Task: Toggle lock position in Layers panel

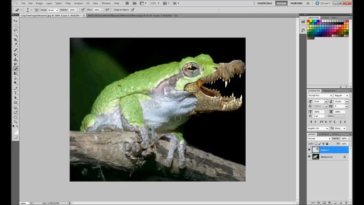Action: click(x=323, y=143)
